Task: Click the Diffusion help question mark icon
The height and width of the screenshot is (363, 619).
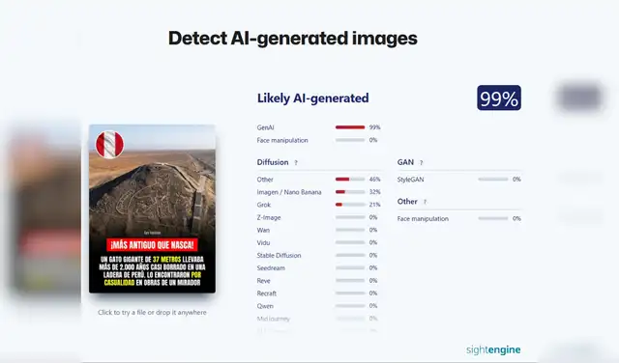Action: [x=296, y=163]
